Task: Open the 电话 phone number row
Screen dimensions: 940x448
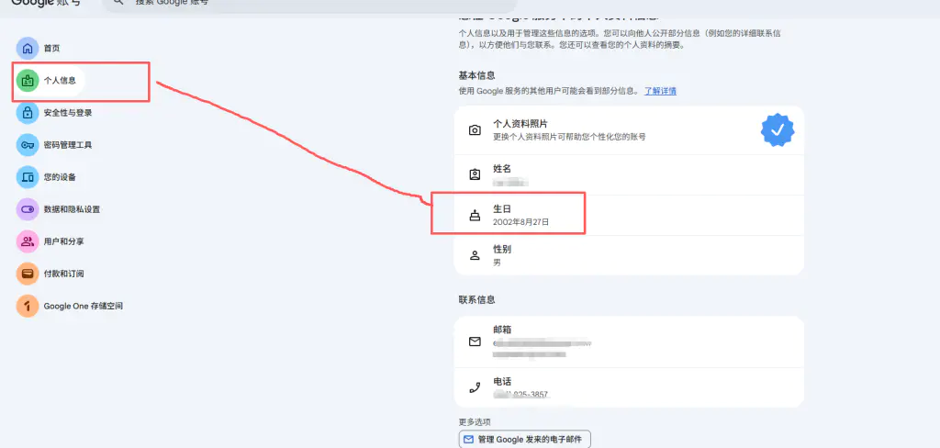Action: 629,387
